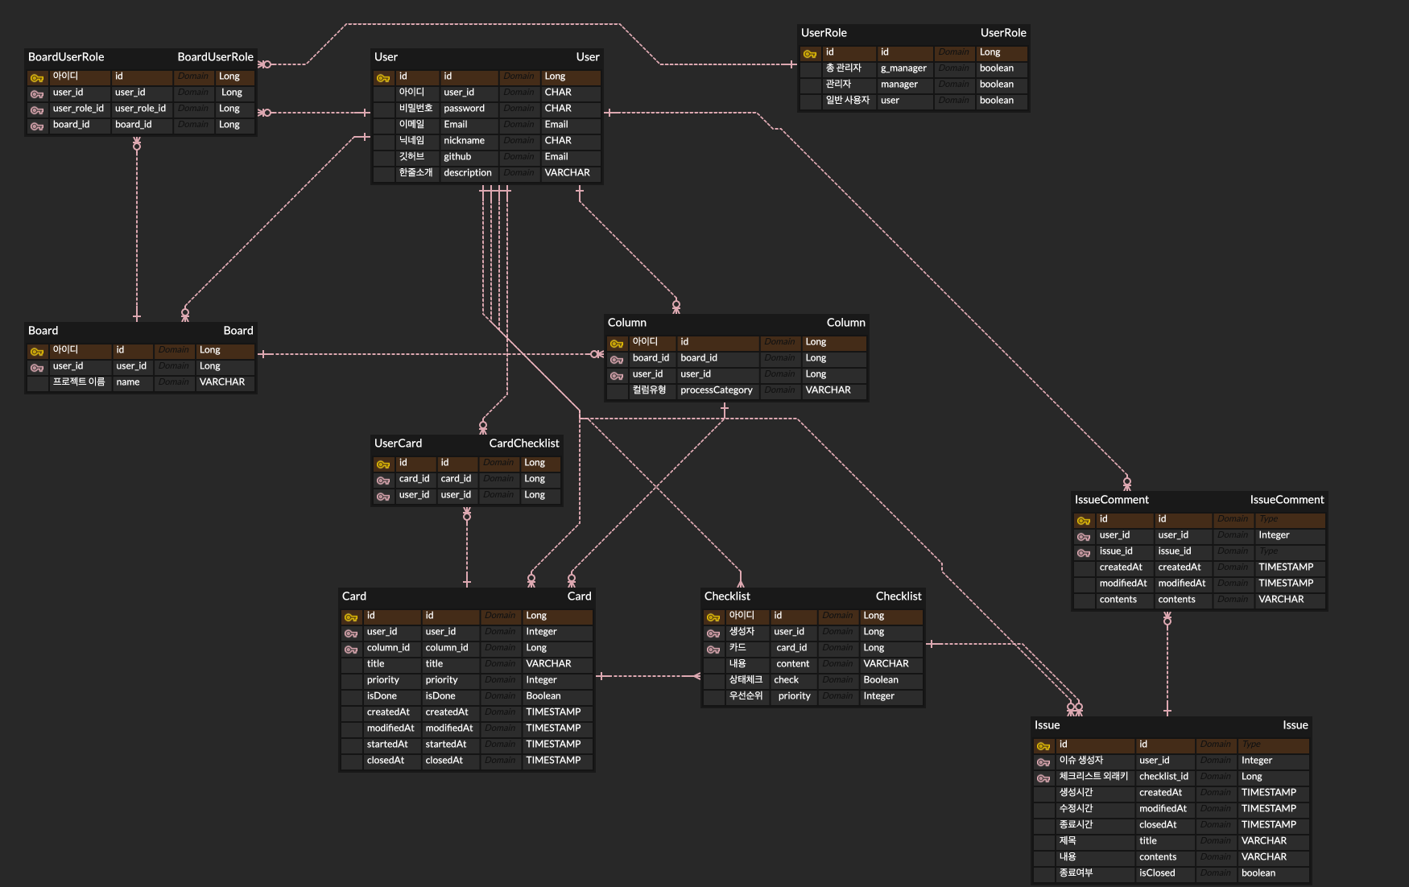Screen dimensions: 1409x887
Task: Select the User table header
Action: click(x=487, y=57)
